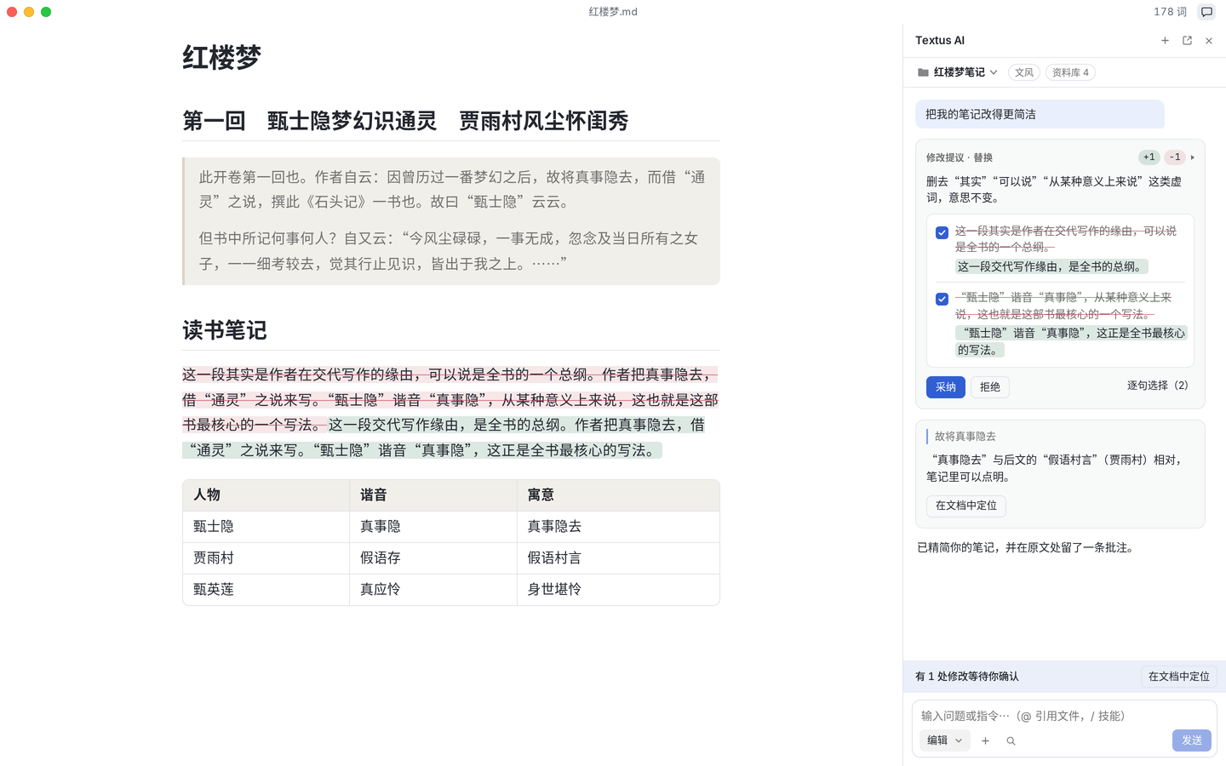Click the table cell 甄士隐
1226x766 pixels.
266,527
